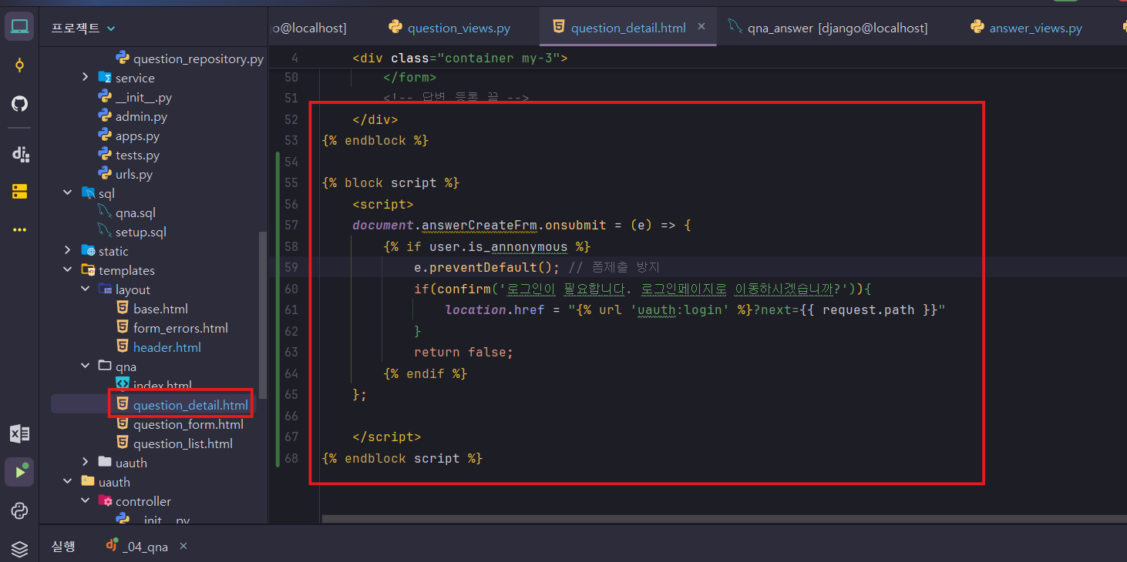Expand the collapsed uauth subfolder
This screenshot has height=562, width=1127.
click(86, 463)
